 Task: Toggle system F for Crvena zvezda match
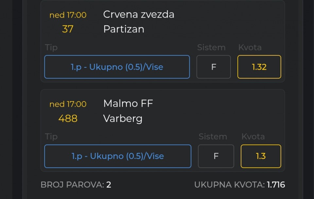214,67
